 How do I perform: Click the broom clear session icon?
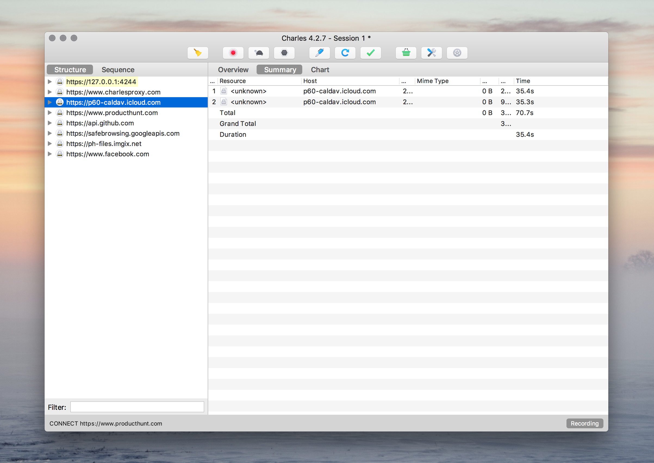(198, 53)
